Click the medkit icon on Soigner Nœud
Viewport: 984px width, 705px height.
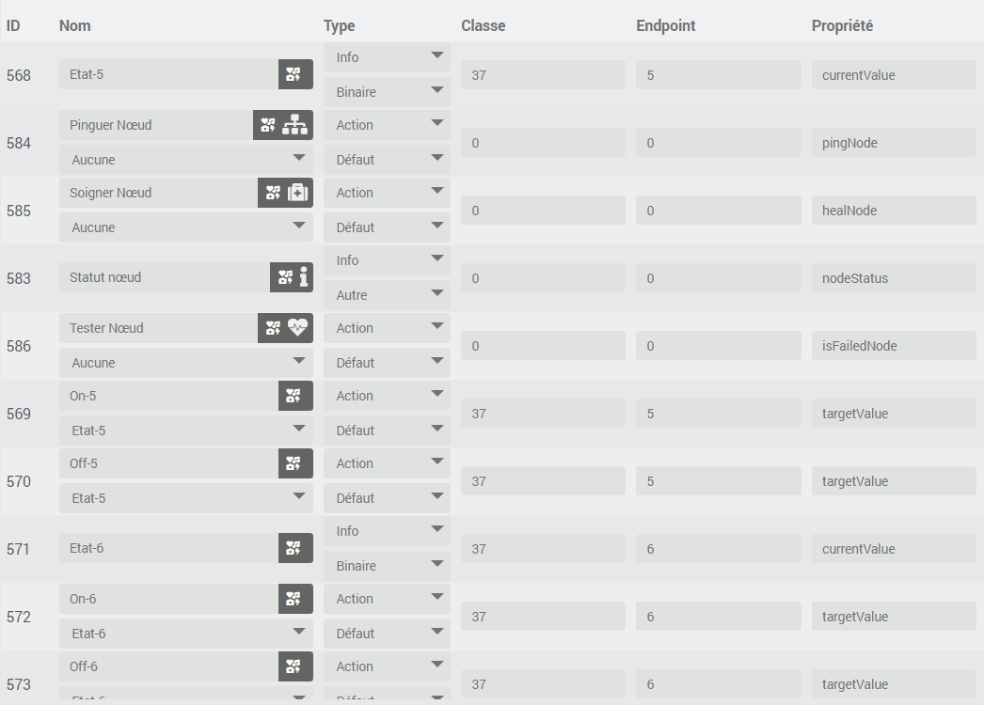tap(297, 193)
